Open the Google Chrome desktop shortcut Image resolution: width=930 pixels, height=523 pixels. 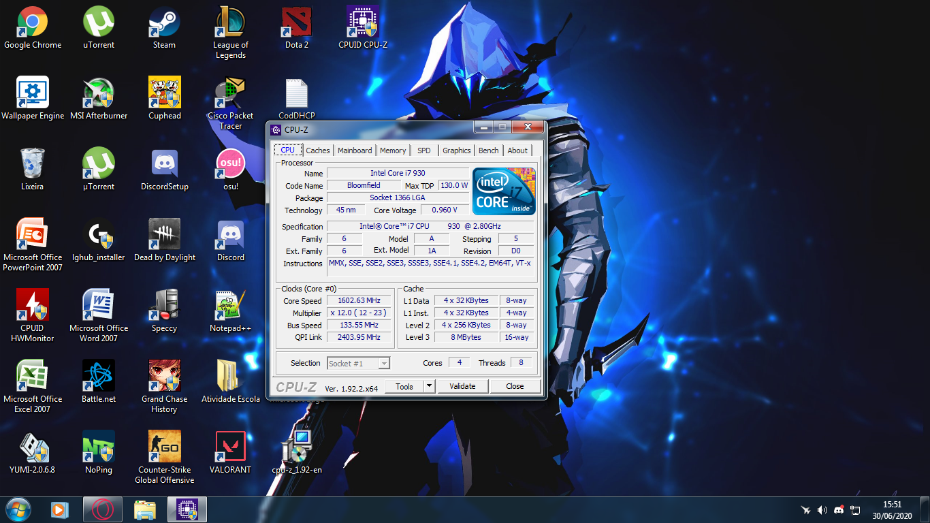click(x=33, y=29)
